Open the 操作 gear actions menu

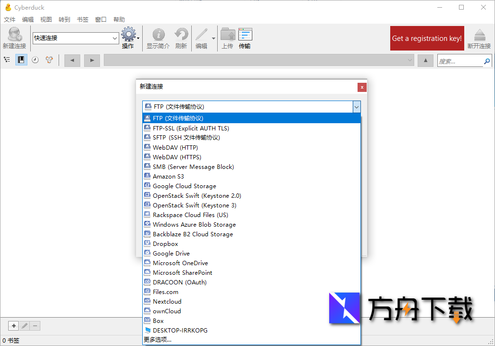[129, 35]
